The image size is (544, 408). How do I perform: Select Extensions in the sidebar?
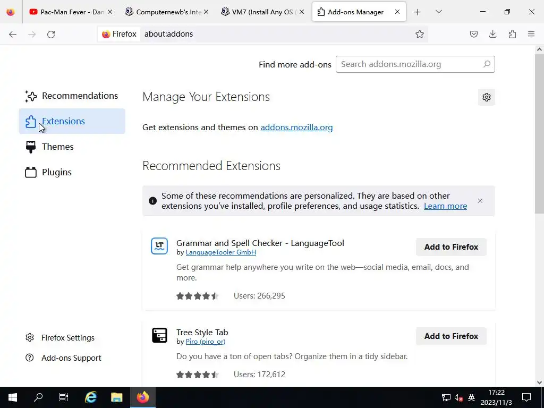[x=72, y=121]
